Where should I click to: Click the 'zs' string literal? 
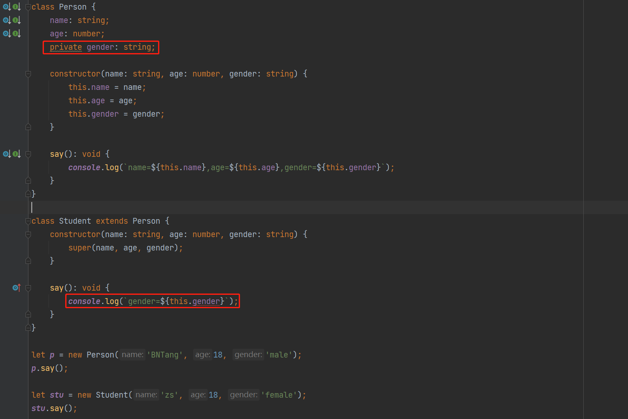click(169, 395)
